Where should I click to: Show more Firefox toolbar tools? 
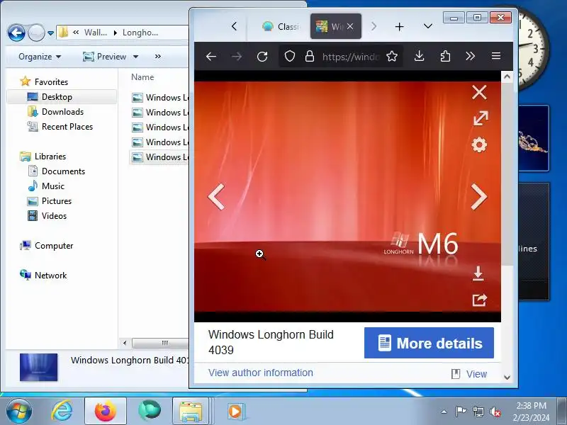coord(470,56)
